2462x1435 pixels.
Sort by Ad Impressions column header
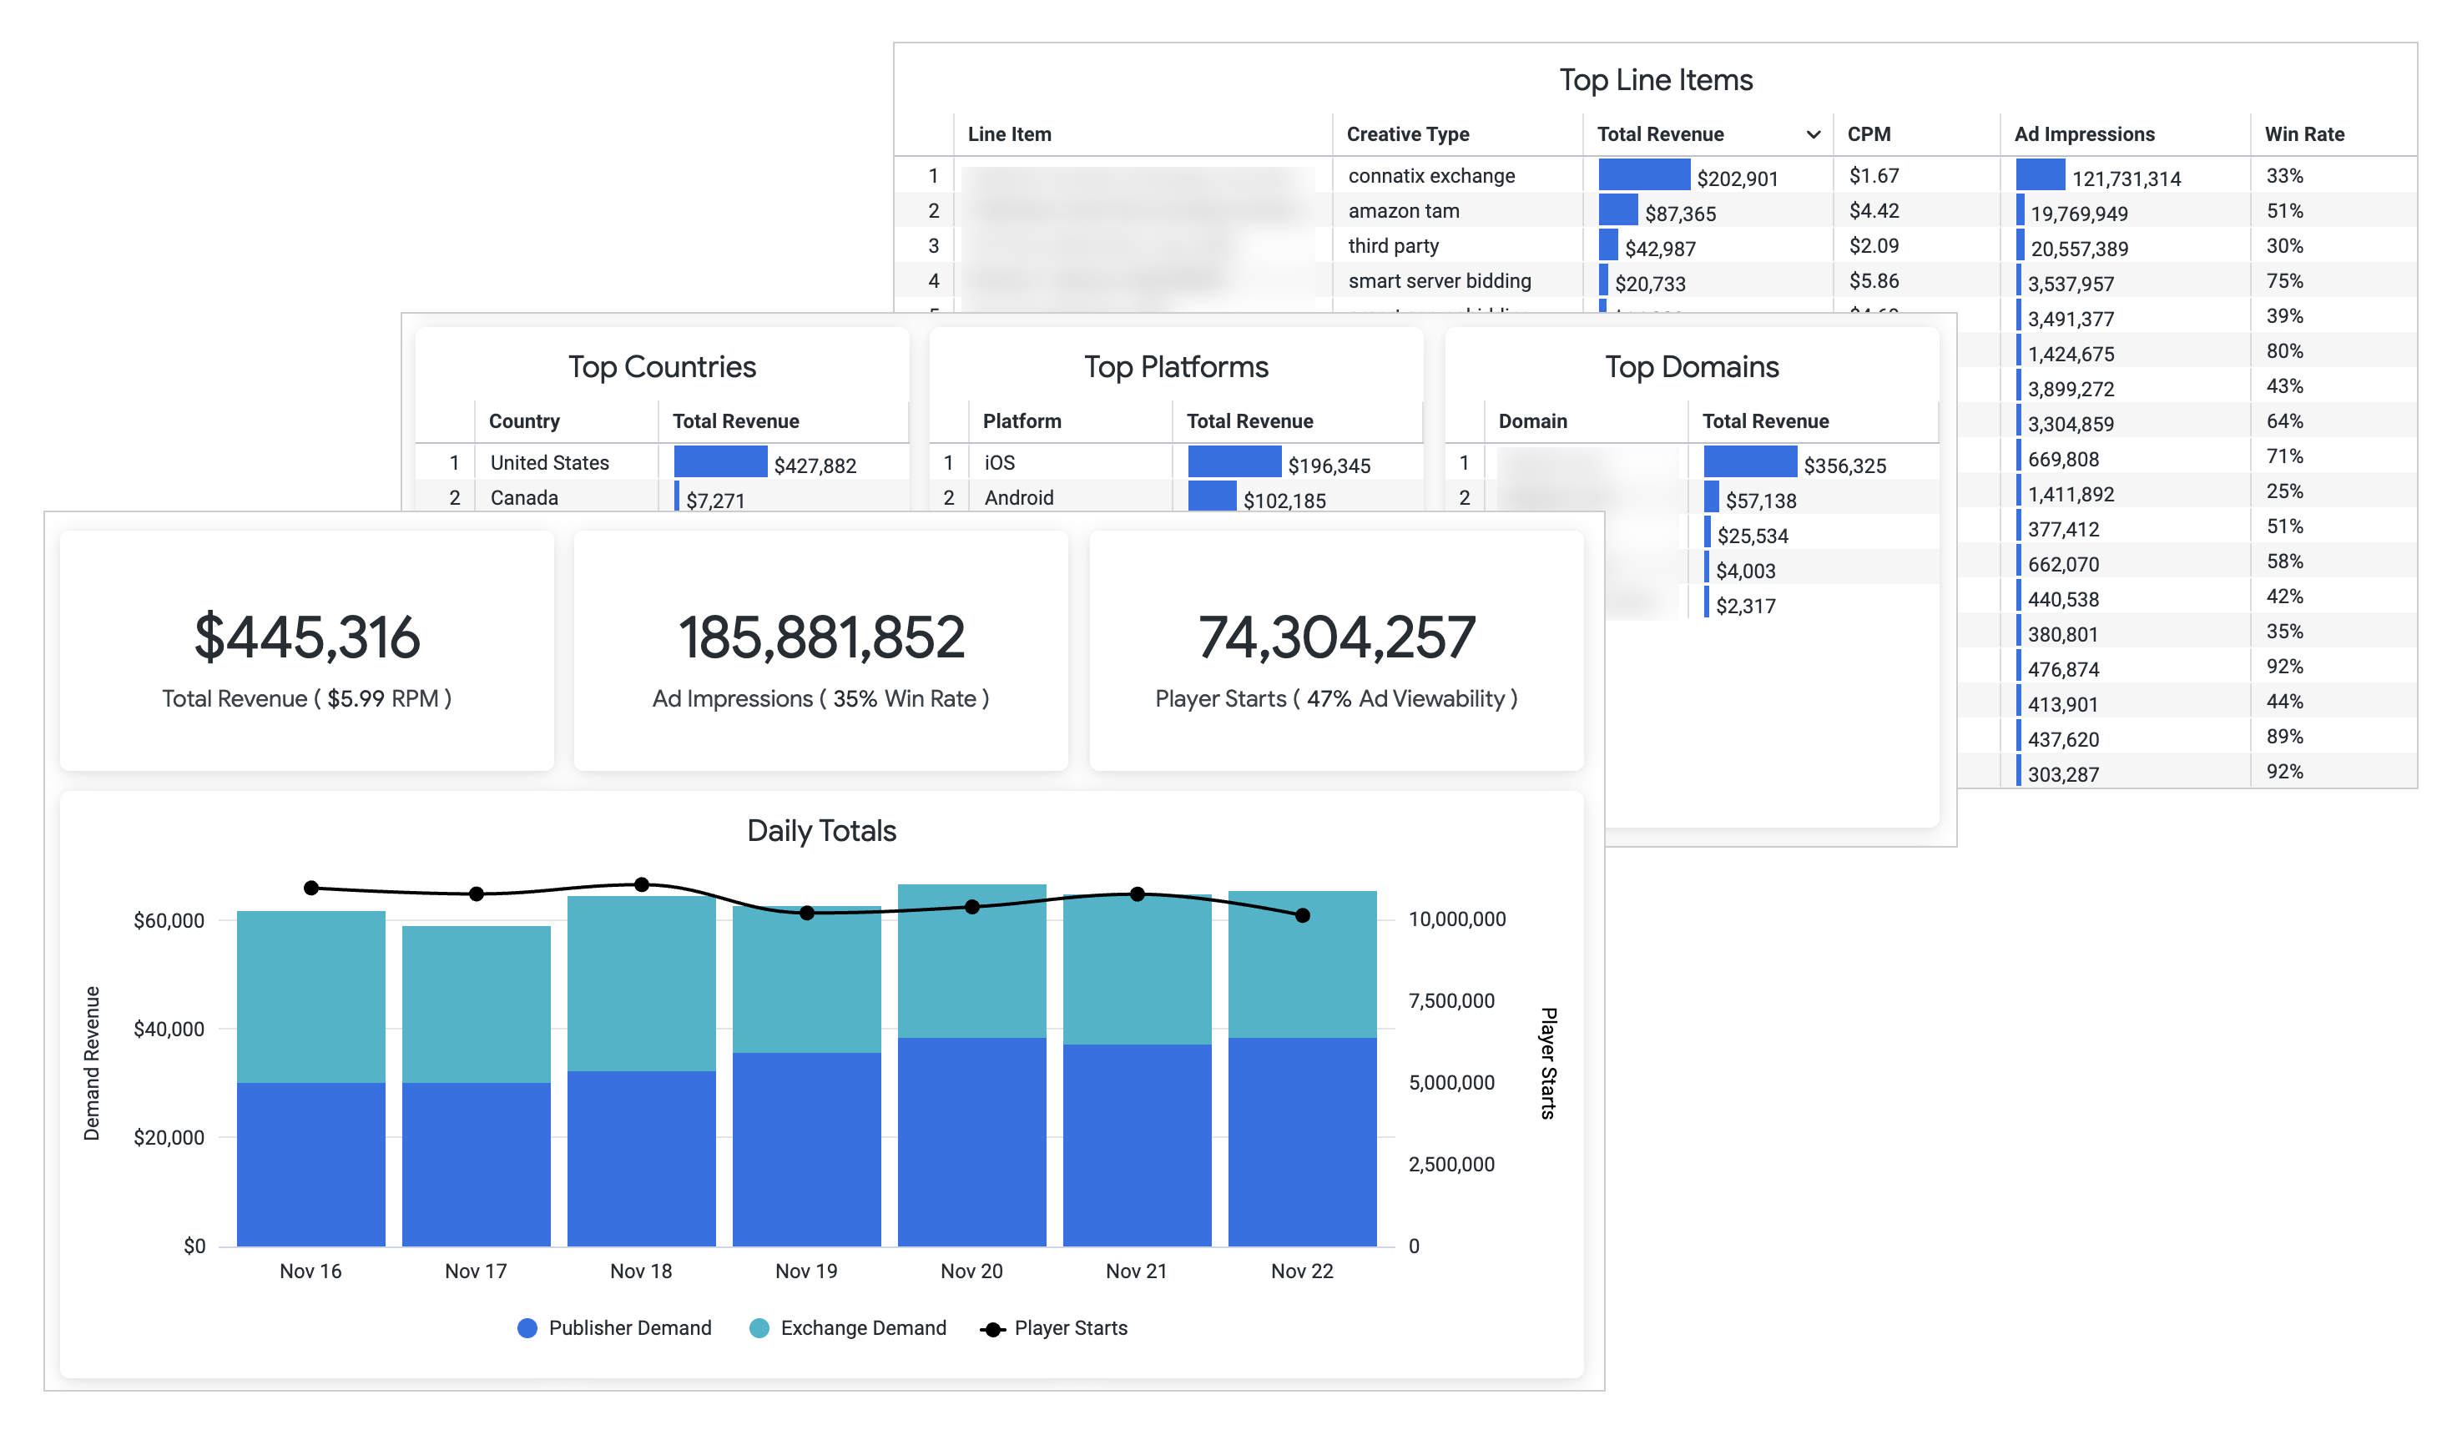2083,135
